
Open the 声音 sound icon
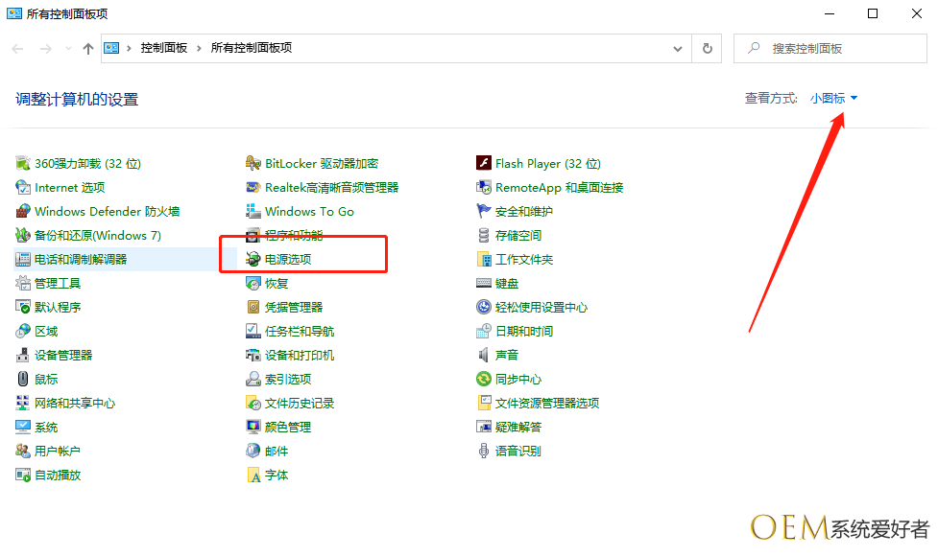coord(484,356)
